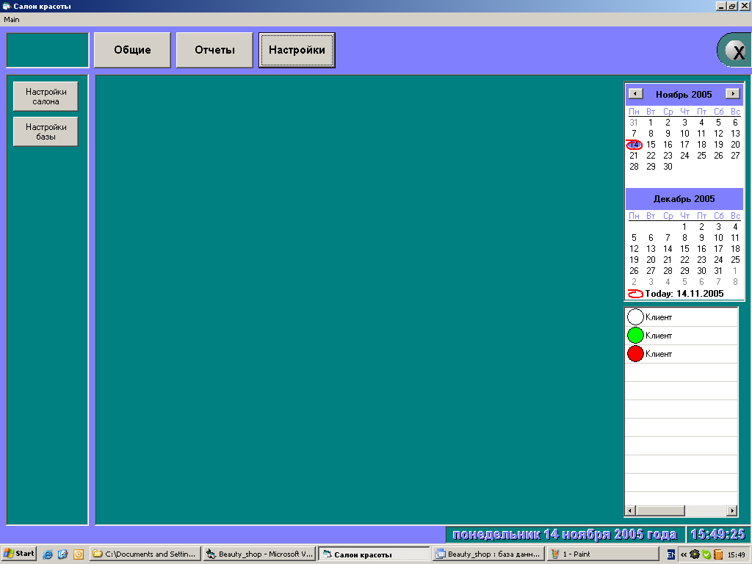Launch Internet Explorer from quick launch
Screen dimensions: 752x564
click(x=48, y=554)
